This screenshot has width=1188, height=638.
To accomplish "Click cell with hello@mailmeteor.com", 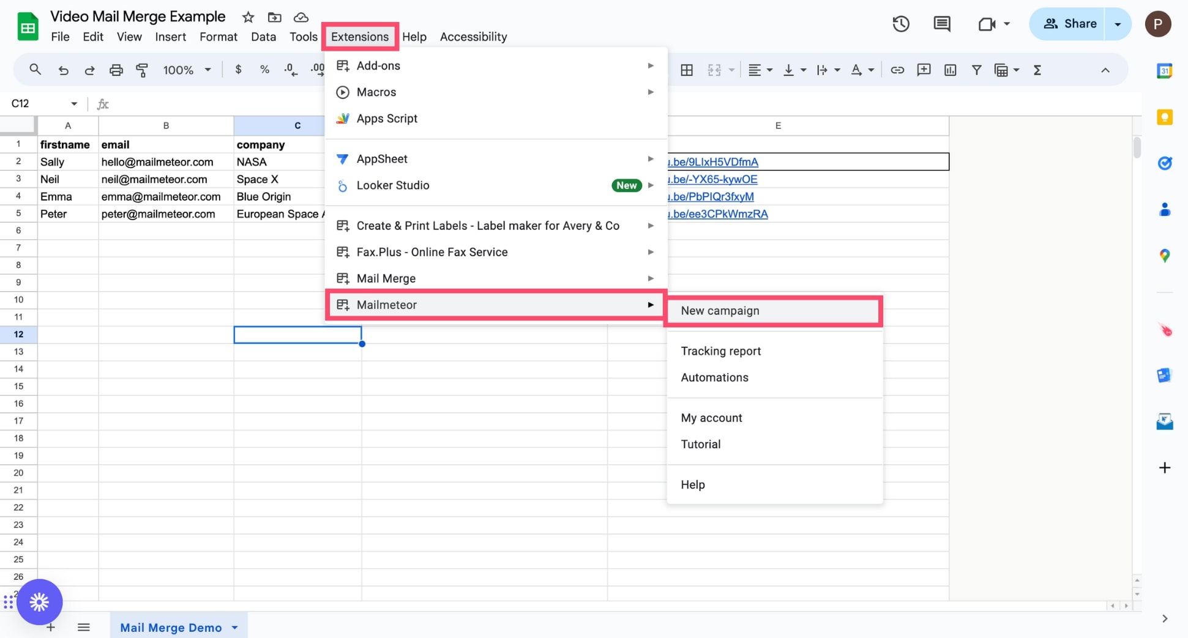I will (x=166, y=162).
